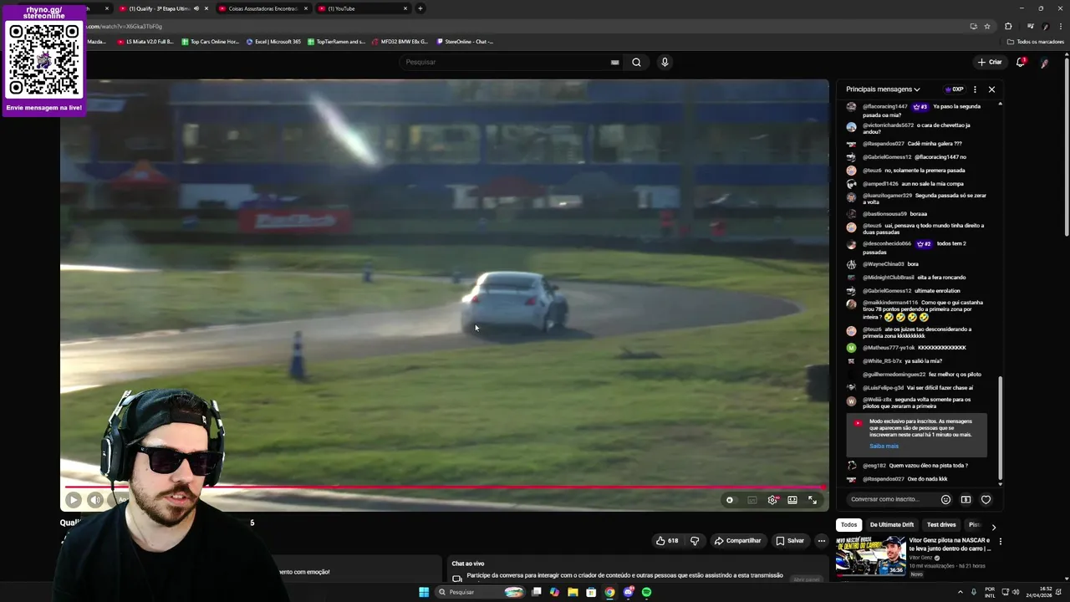Screen dimensions: 1070x602
Task: Click the red video progress bar
Action: click(443, 487)
